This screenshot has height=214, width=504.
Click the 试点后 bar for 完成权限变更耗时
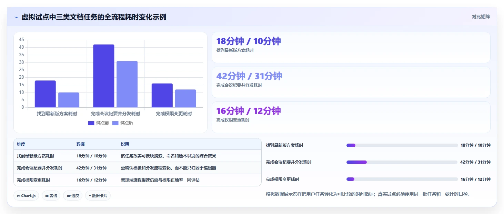tap(185, 98)
